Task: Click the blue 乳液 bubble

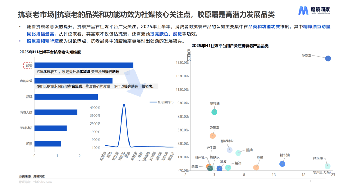Action: 219,168
